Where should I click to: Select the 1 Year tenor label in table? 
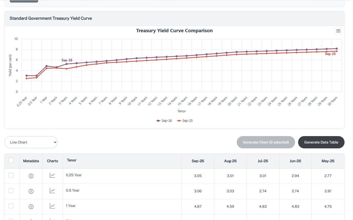coord(71,206)
